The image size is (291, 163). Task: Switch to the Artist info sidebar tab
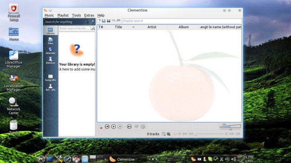pos(51,87)
